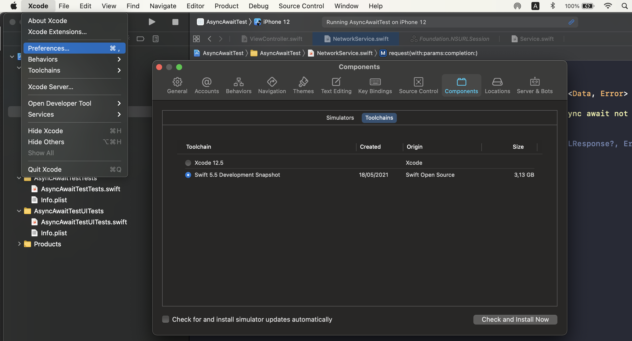Open keyboard input source menu

tap(535, 6)
